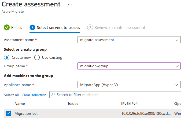Viewport: 181px width, 118px height.
Task: Expand the Appliance name dropdown chevron
Action: click(x=176, y=85)
